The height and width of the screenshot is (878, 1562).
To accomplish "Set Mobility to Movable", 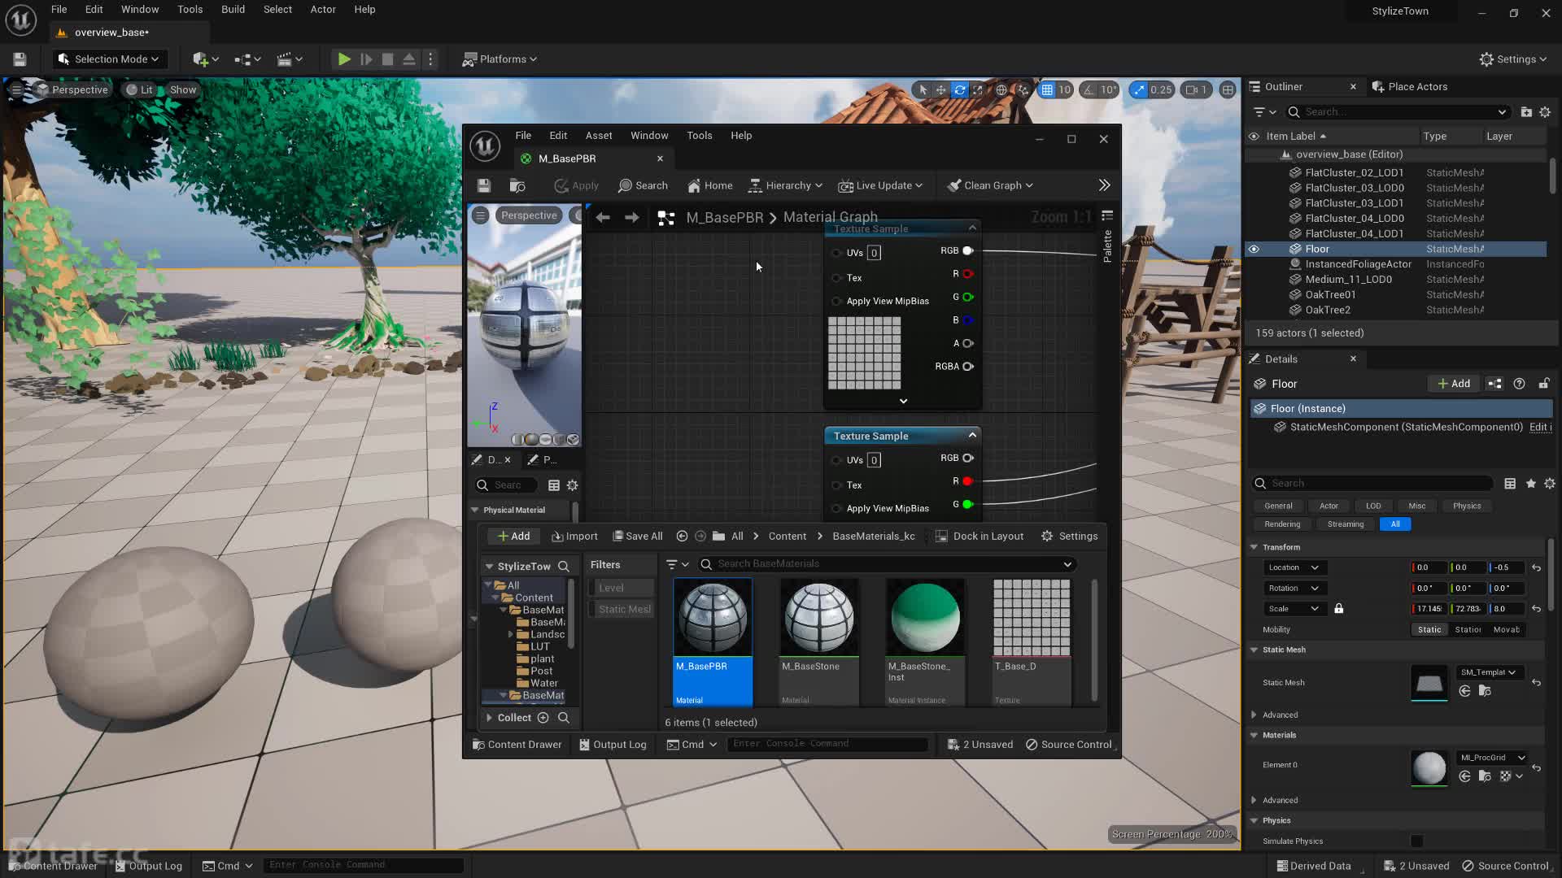I will [x=1506, y=630].
